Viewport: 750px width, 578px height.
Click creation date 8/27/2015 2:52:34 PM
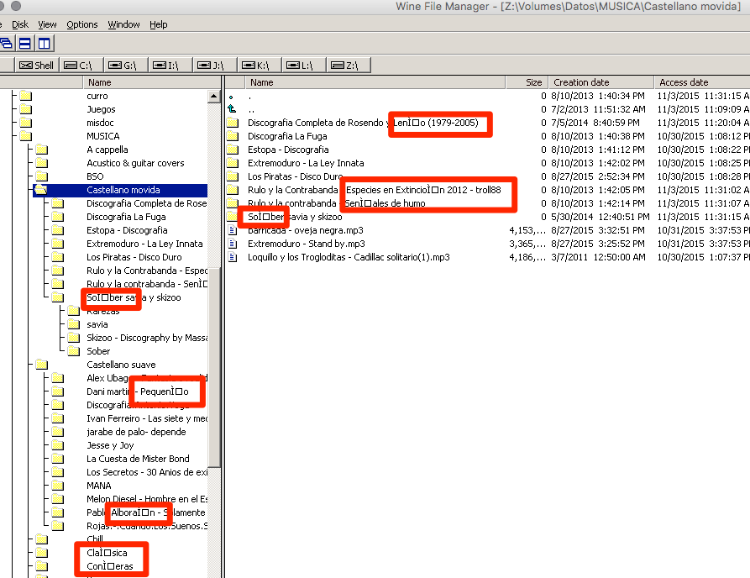[598, 176]
